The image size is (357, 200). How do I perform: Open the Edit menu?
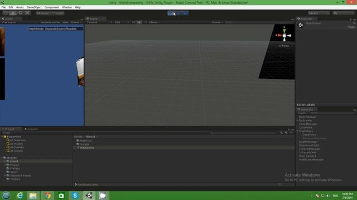(x=11, y=7)
